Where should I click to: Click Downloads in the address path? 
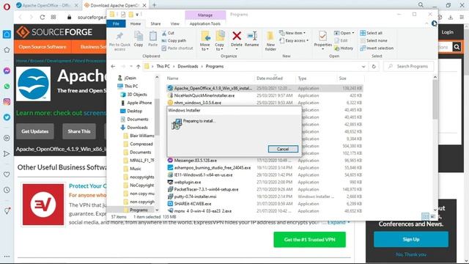pos(188,67)
